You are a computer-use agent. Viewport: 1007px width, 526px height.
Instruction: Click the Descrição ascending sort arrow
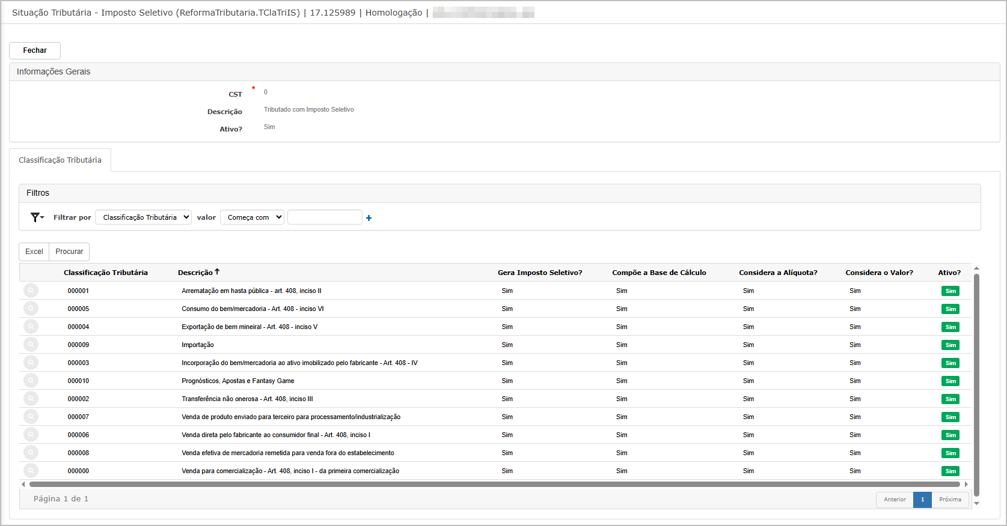click(x=217, y=272)
